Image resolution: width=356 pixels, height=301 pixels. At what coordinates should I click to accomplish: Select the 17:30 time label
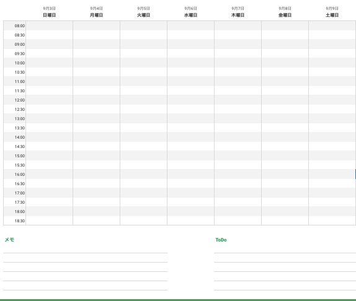[20, 203]
